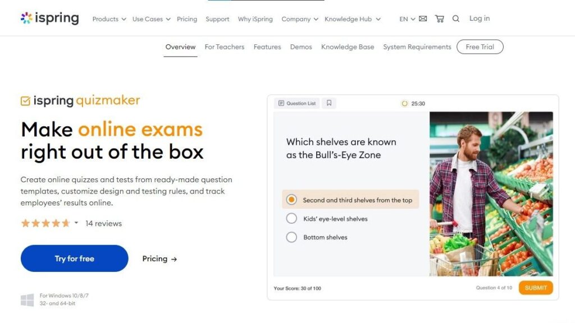Select 'Second and third shelves from the top'
This screenshot has height=323, width=575.
tap(350, 200)
